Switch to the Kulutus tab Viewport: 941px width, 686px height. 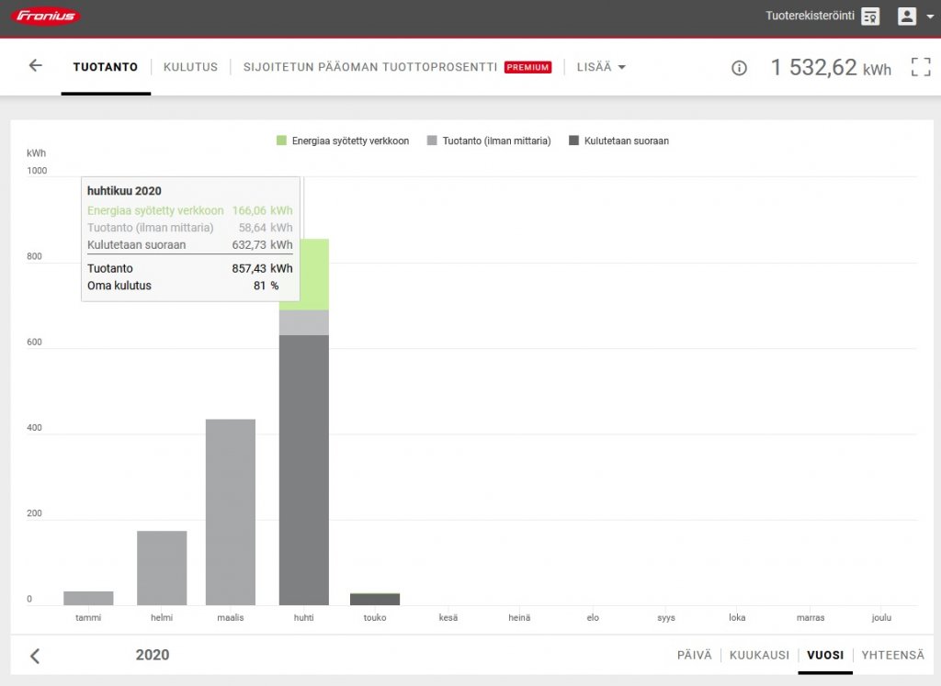point(190,67)
